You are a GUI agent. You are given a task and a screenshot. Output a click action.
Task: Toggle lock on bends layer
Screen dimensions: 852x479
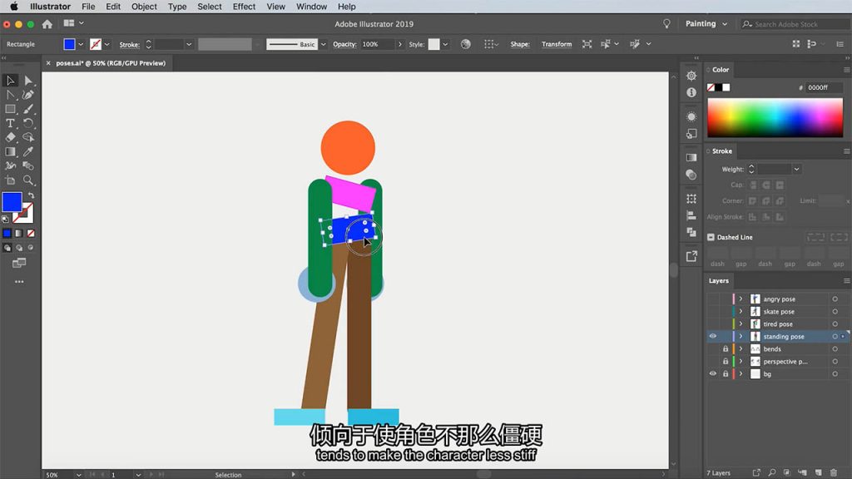pos(725,348)
